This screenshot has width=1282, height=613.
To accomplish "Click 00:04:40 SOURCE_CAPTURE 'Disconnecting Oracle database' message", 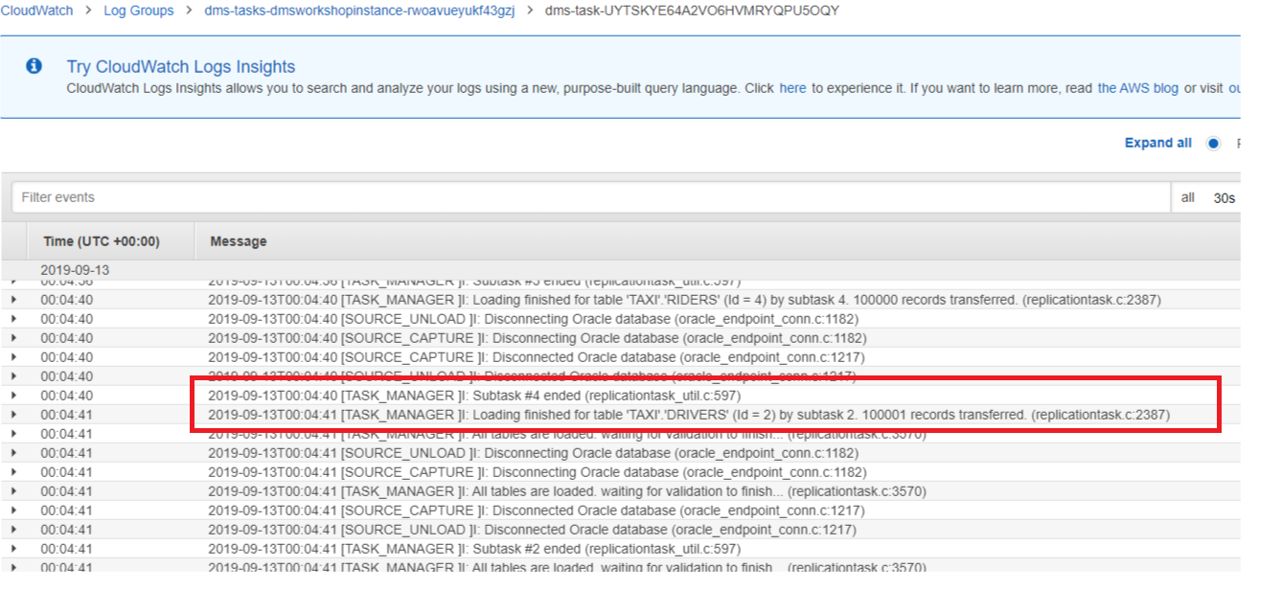I will coord(537,338).
